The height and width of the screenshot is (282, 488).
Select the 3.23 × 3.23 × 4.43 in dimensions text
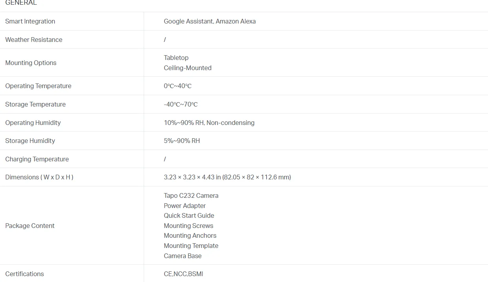pyautogui.click(x=192, y=177)
